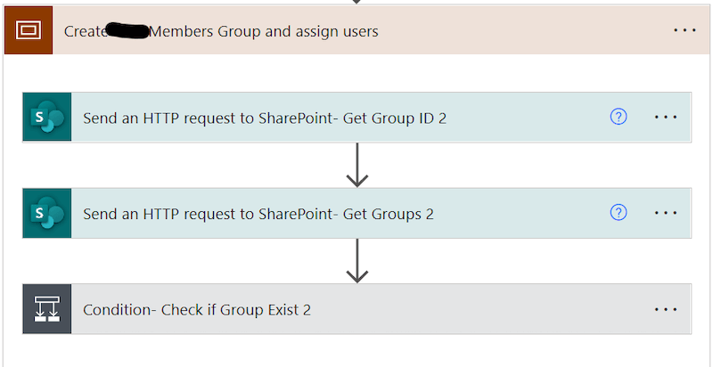The height and width of the screenshot is (367, 713).
Task: Open help for Get Group ID 2 action
Action: click(618, 118)
